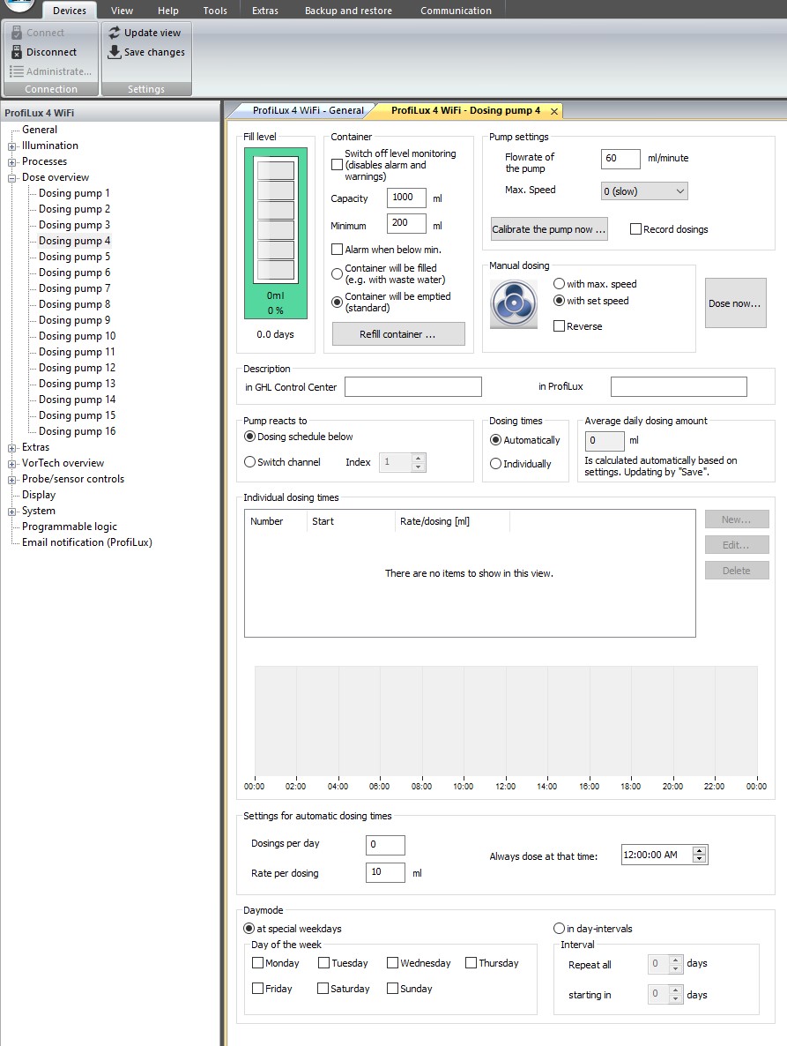The height and width of the screenshot is (1046, 787).
Task: Click the Administrate list icon
Action: [17, 71]
